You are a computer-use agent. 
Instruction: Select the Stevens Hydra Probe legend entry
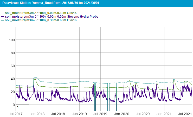52,17
